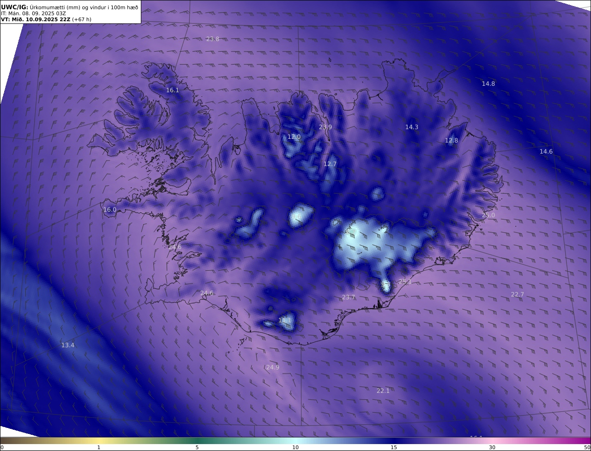Viewport: 591px width, 451px height.
Task: Click the 13.4 value label
Action: [67, 345]
